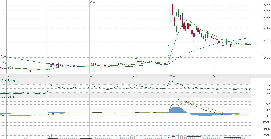
Task: Click the tallest volume bar
Action: [x=171, y=130]
